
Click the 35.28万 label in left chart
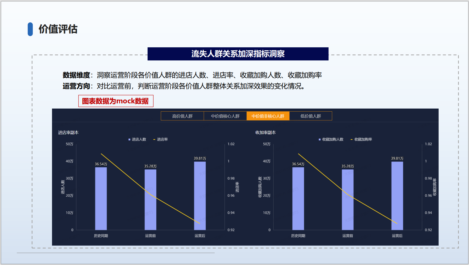[x=151, y=166]
